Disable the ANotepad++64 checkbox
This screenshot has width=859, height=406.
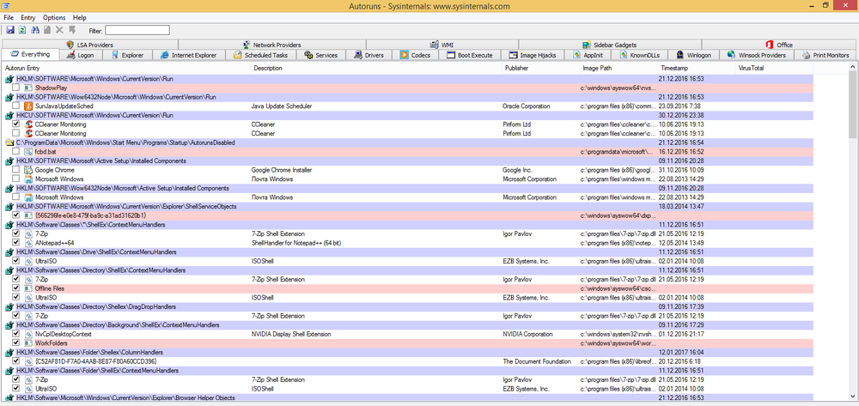(x=16, y=243)
